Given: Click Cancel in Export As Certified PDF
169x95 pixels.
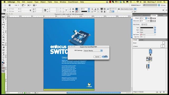Looking at the screenshot, I should point(97,57).
